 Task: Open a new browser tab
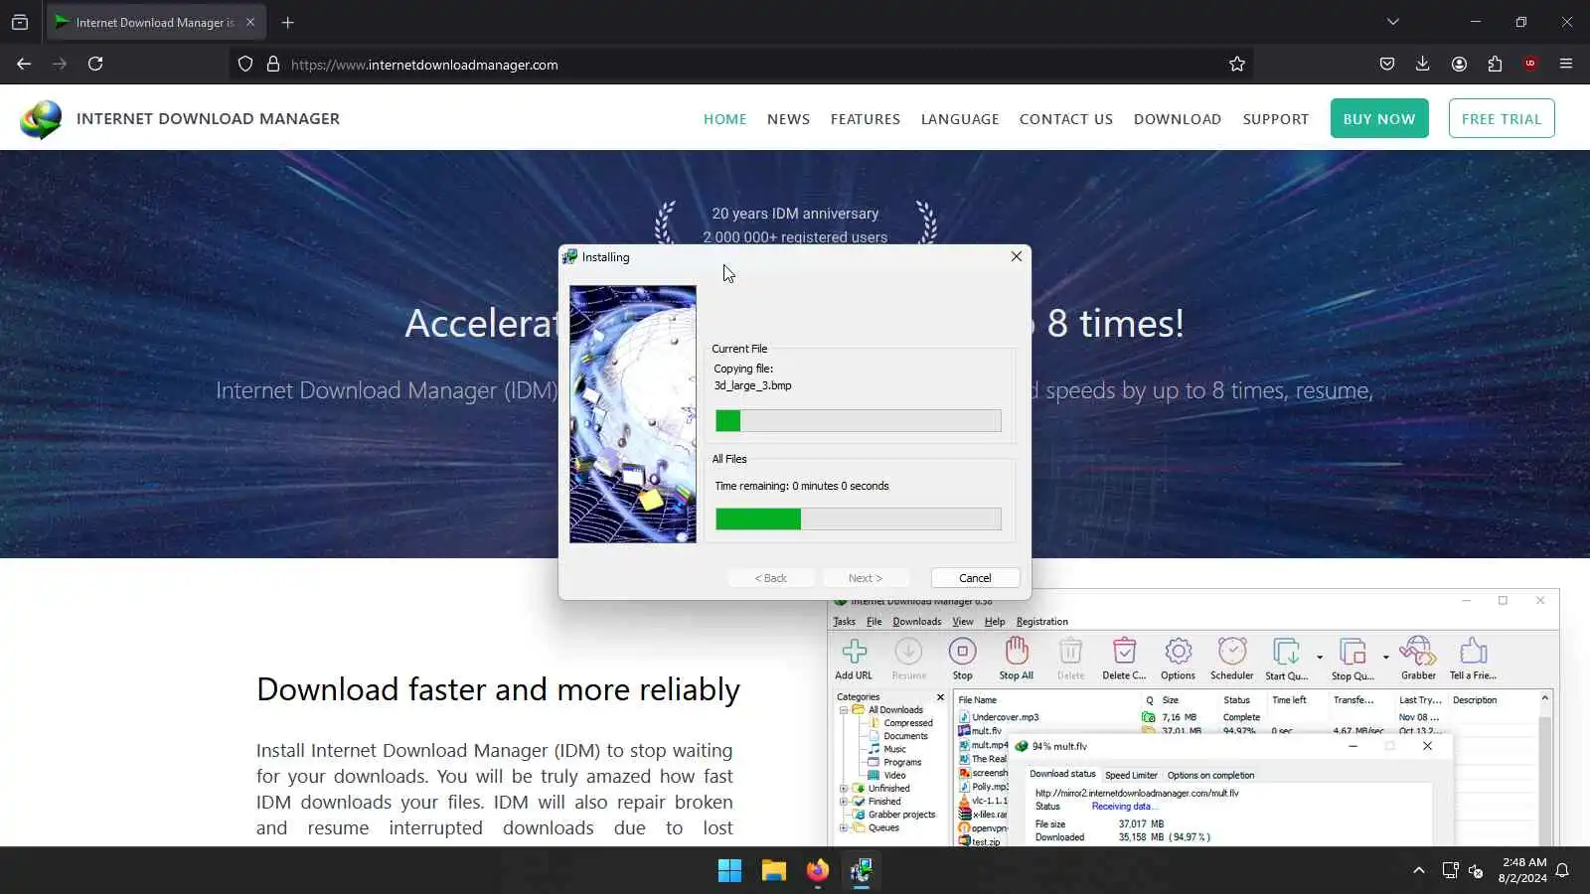(288, 22)
